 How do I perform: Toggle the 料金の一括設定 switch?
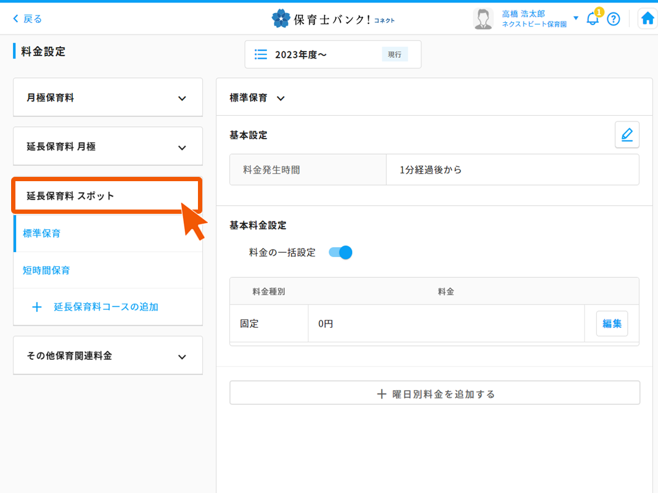click(x=340, y=253)
